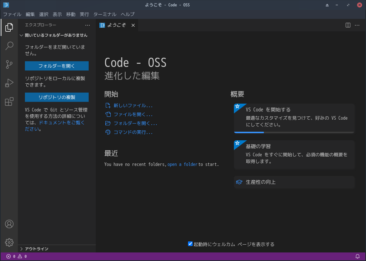Click the open file icon beside ファイルを開く
The image size is (366, 261).
click(x=108, y=114)
